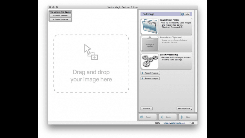Click the 100% zoom status value
This screenshot has width=245, height=138.
pyautogui.click(x=157, y=123)
